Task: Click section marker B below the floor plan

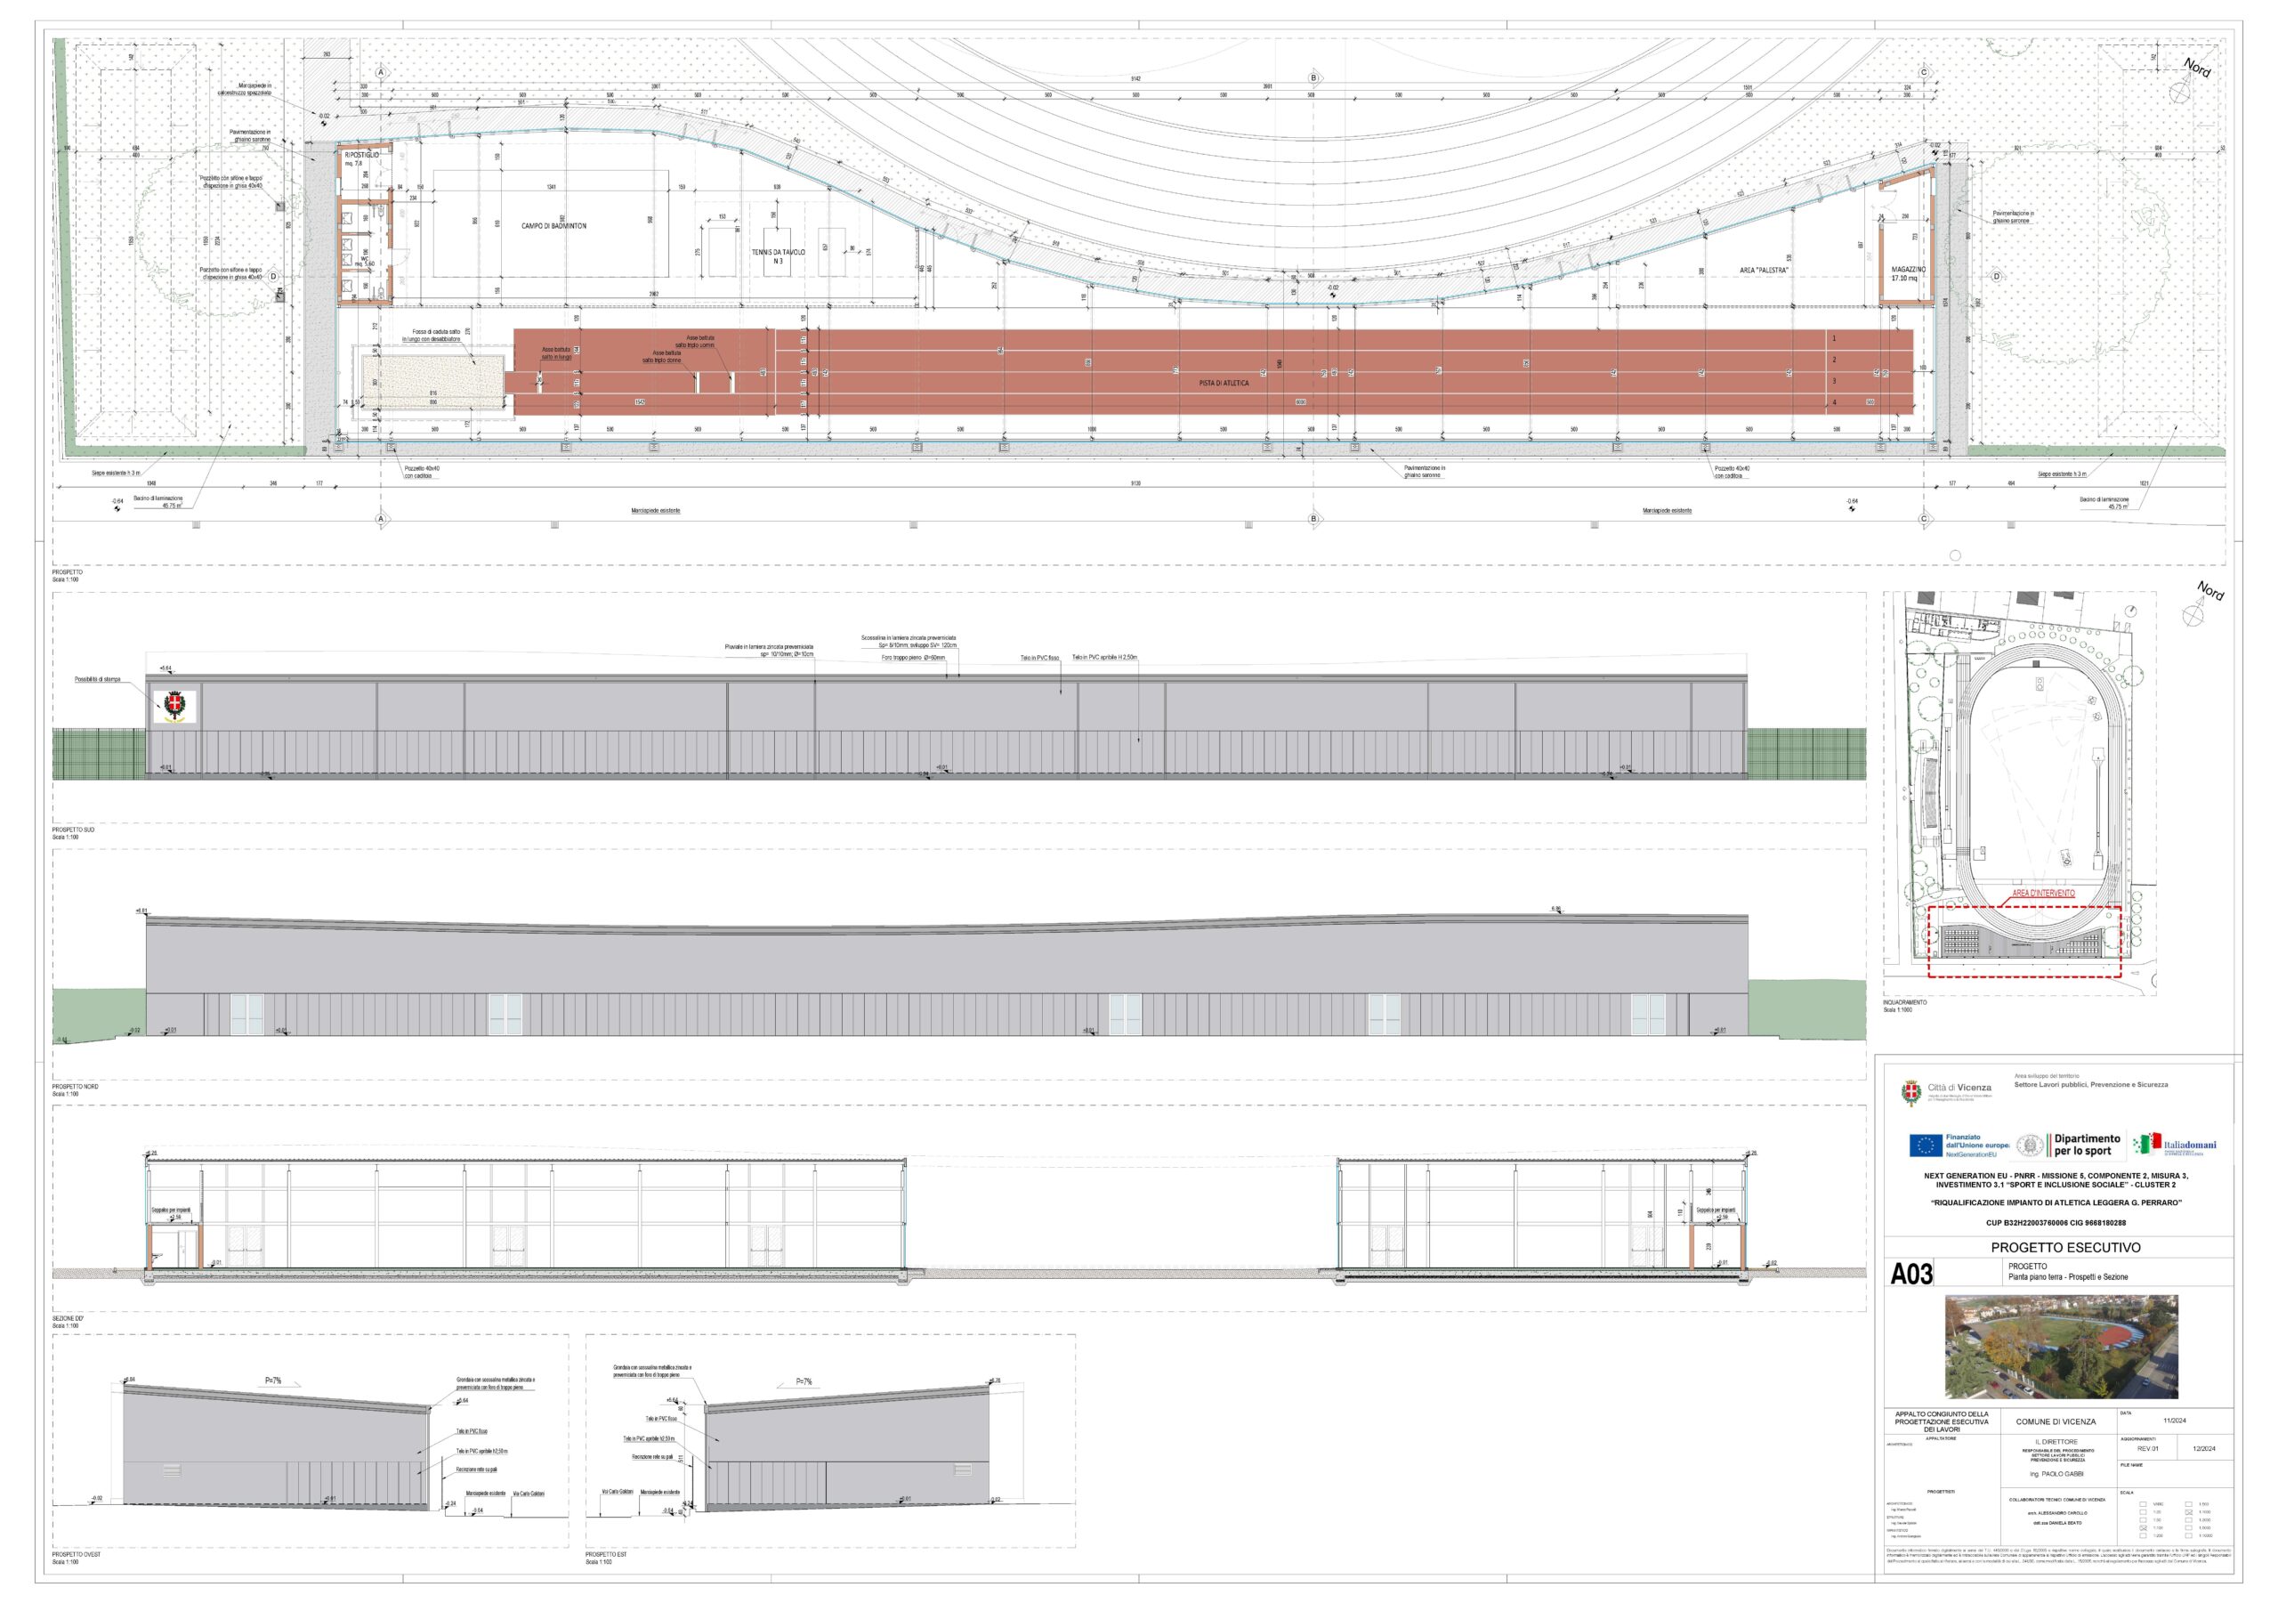Action: pos(1313,518)
